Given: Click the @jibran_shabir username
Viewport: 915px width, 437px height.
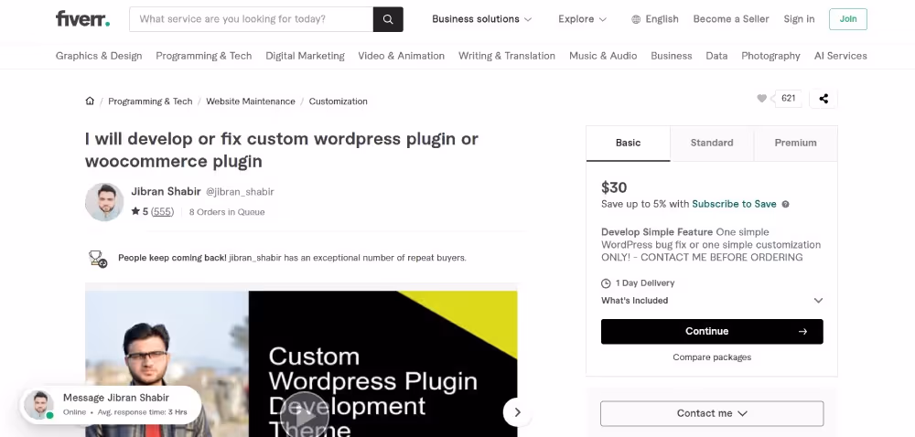Looking at the screenshot, I should pos(240,192).
